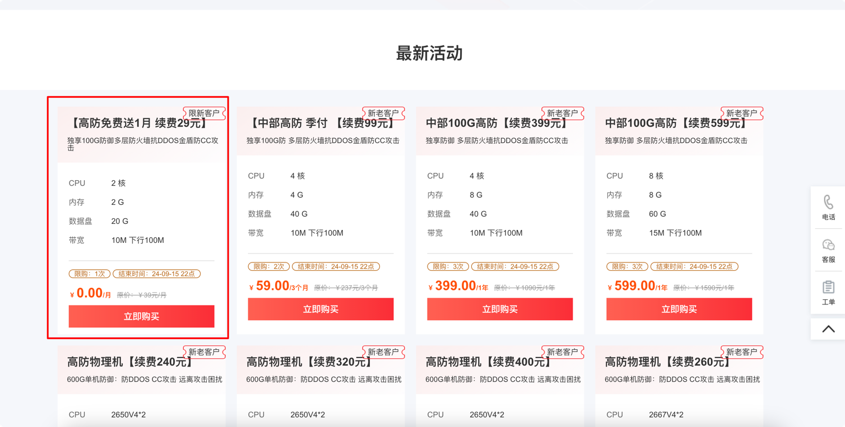Click 新老客户 badge on 续费240元 card
The width and height of the screenshot is (845, 427).
pos(204,352)
